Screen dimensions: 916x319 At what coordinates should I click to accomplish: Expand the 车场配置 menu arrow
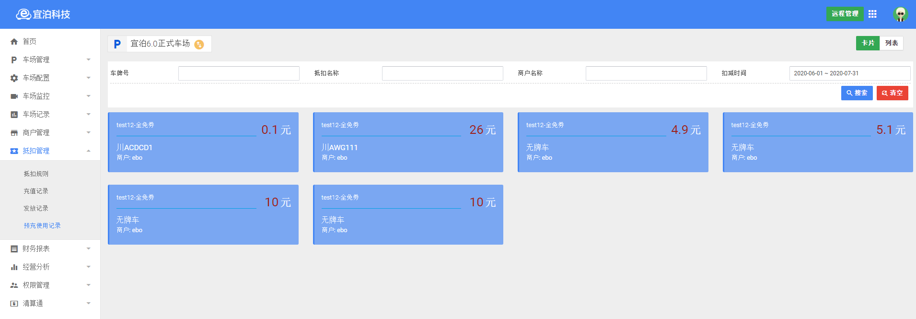pos(89,78)
